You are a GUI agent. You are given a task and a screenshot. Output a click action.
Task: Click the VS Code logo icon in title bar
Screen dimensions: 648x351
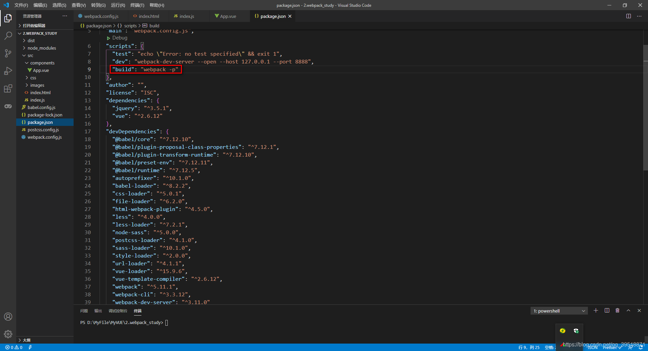tap(6, 5)
